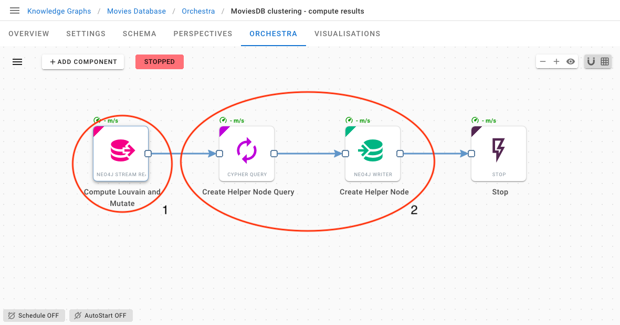Click 'Create Helper Node' label under writer
Screen dimensions: 620x325
click(x=374, y=192)
